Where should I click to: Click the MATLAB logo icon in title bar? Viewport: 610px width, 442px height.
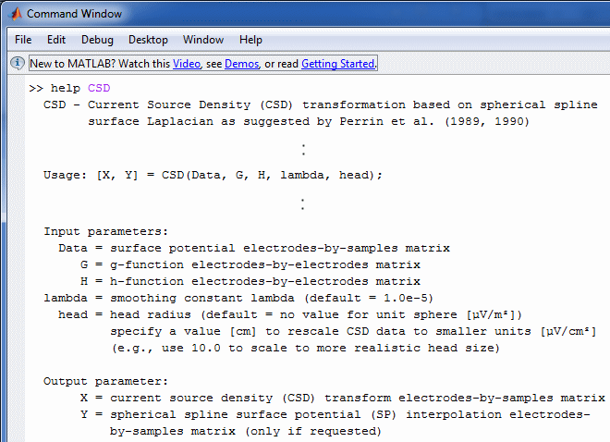tap(16, 14)
